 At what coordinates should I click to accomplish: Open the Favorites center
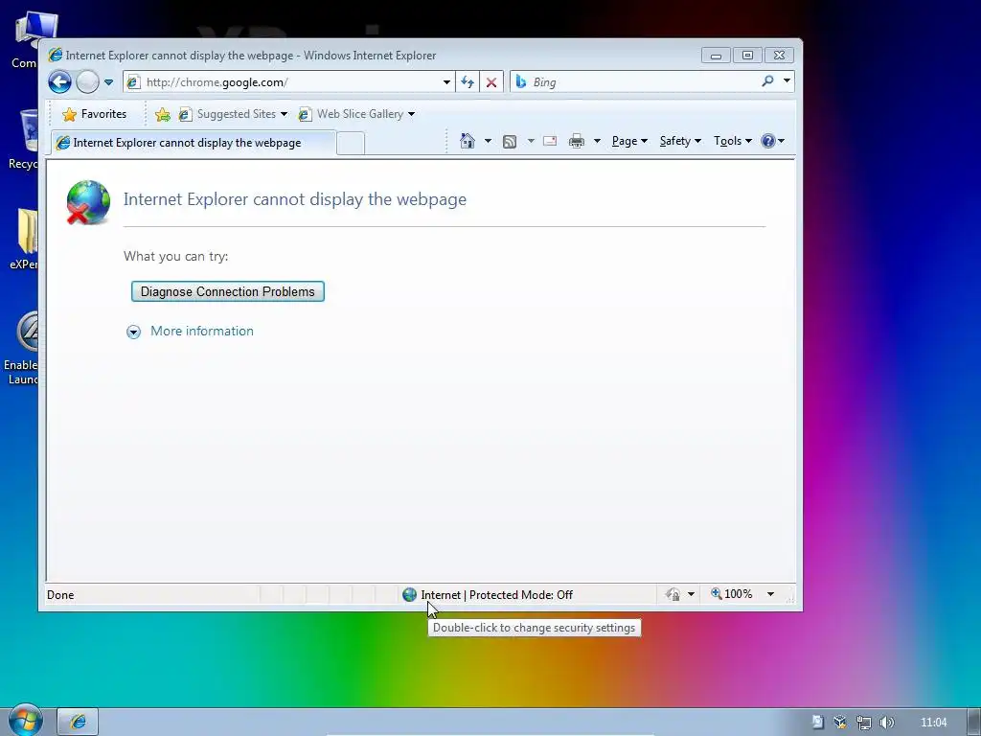click(x=95, y=114)
